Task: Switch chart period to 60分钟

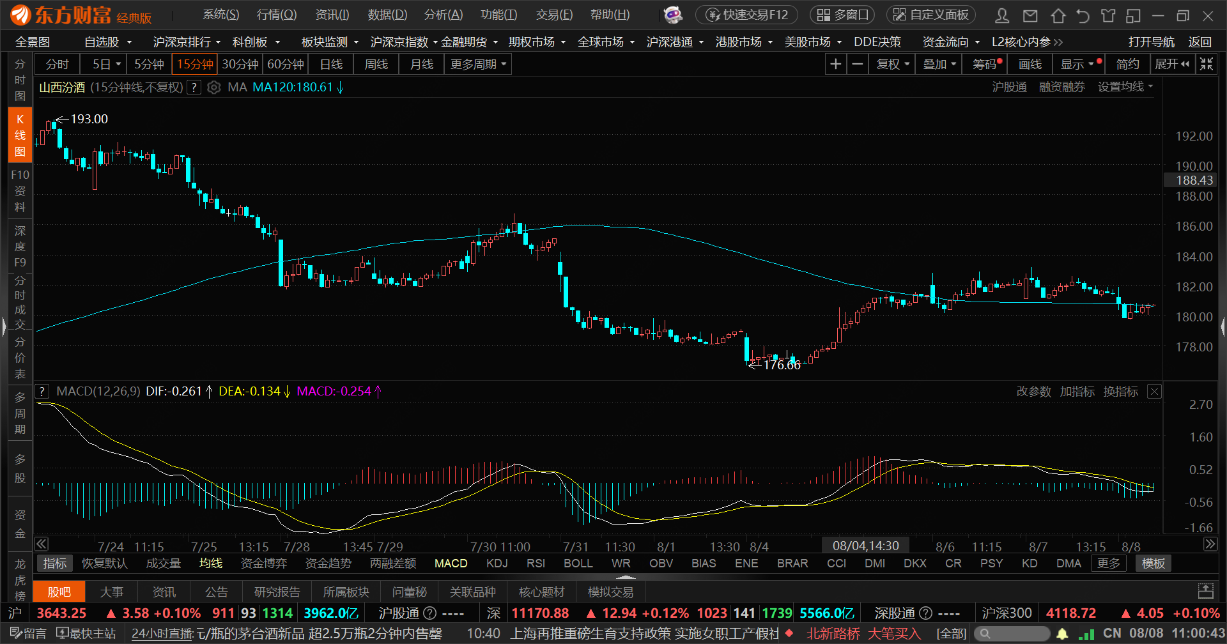Action: click(286, 64)
